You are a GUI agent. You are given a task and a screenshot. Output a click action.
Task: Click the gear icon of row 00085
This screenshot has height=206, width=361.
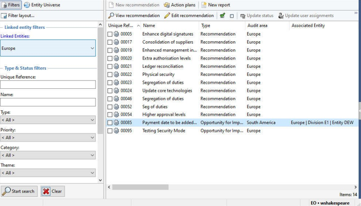tap(116, 122)
